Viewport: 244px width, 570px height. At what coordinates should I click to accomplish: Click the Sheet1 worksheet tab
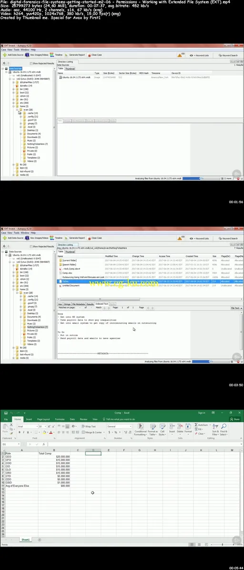[x=26, y=540]
